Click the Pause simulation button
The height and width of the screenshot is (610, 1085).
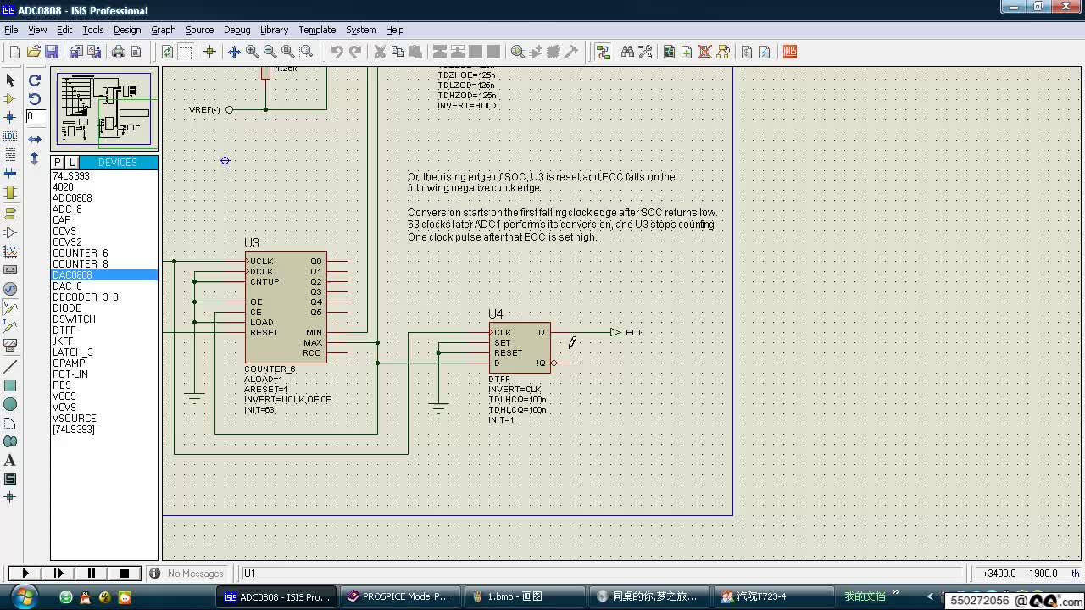click(92, 574)
